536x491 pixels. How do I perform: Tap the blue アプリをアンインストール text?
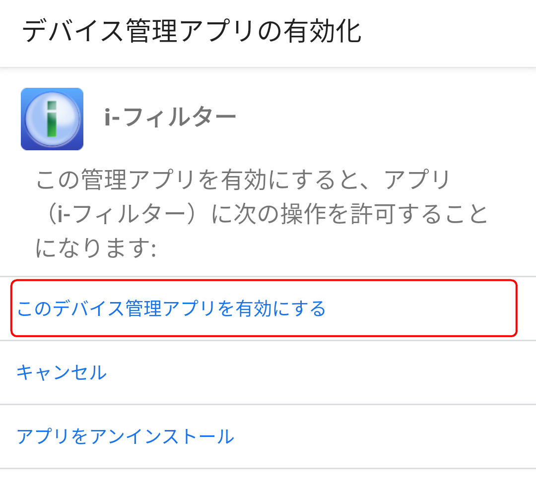[x=126, y=436]
